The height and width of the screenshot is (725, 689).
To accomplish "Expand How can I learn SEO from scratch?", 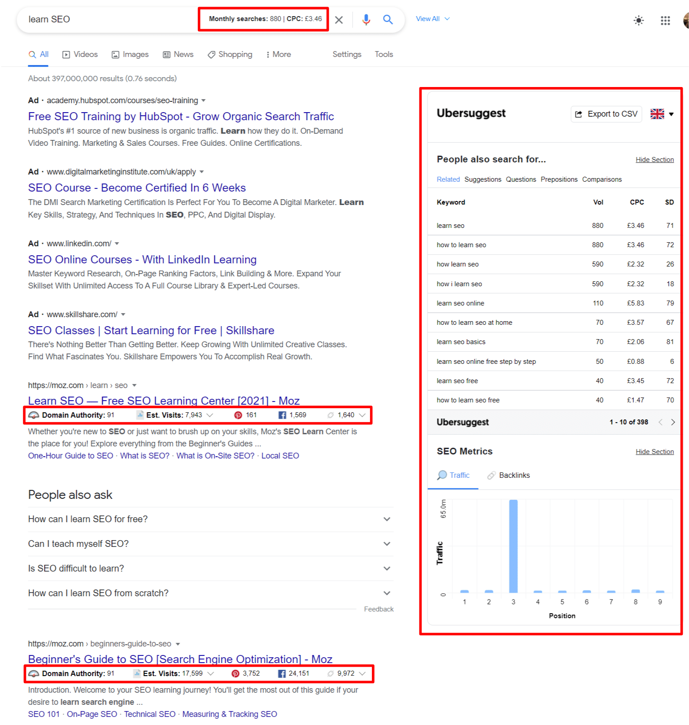I will 211,594.
